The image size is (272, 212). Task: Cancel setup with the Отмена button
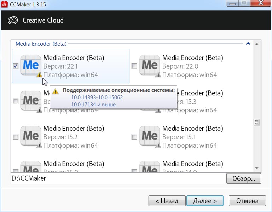coord(247,201)
